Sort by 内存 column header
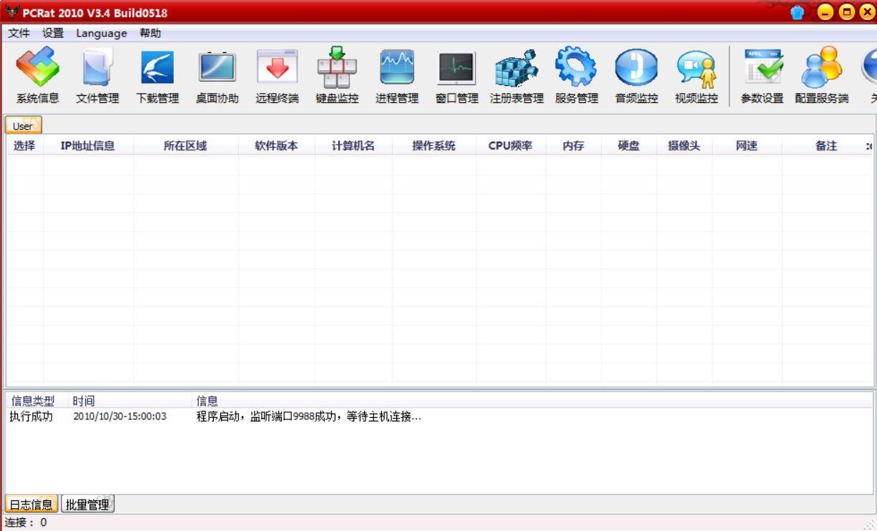 pos(573,145)
